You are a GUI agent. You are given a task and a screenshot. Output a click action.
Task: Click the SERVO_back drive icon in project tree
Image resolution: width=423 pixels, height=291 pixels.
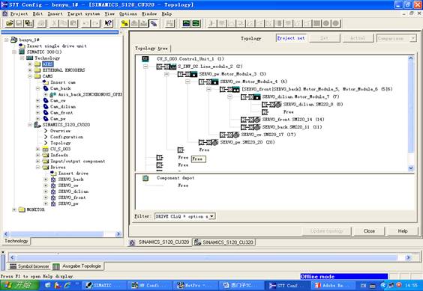[53, 180]
